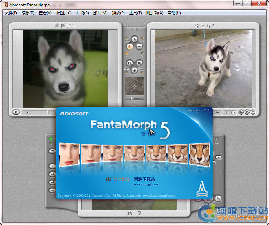Click the open file icon under source image 1
This screenshot has height=225, width=269.
(x=16, y=112)
